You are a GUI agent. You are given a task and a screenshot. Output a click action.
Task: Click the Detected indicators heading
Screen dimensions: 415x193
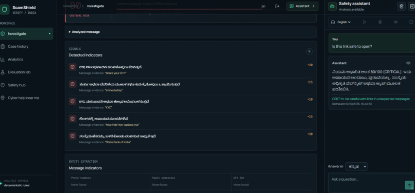(85, 55)
